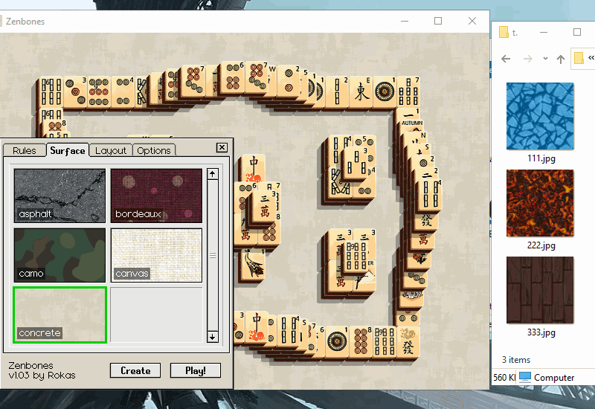
Task: Click the back arrow in File Explorer
Action: [x=506, y=58]
